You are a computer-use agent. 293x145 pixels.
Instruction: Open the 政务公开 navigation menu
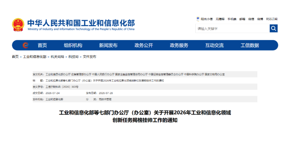tap(144, 45)
